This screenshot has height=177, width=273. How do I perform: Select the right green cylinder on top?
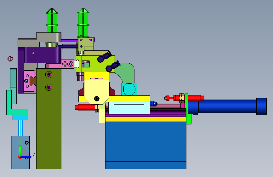point(83,22)
